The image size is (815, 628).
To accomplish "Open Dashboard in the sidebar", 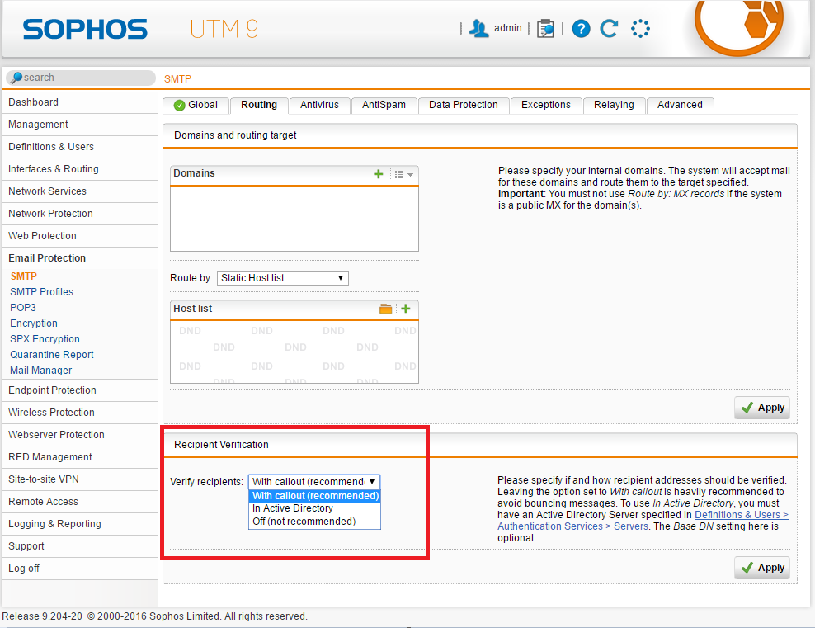I will point(79,102).
